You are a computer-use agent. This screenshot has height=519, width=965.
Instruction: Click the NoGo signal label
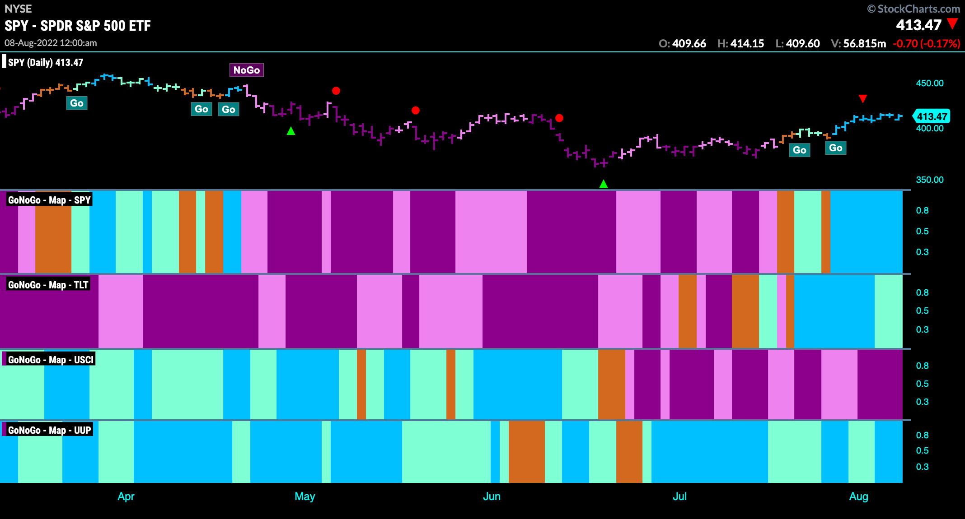tap(246, 70)
